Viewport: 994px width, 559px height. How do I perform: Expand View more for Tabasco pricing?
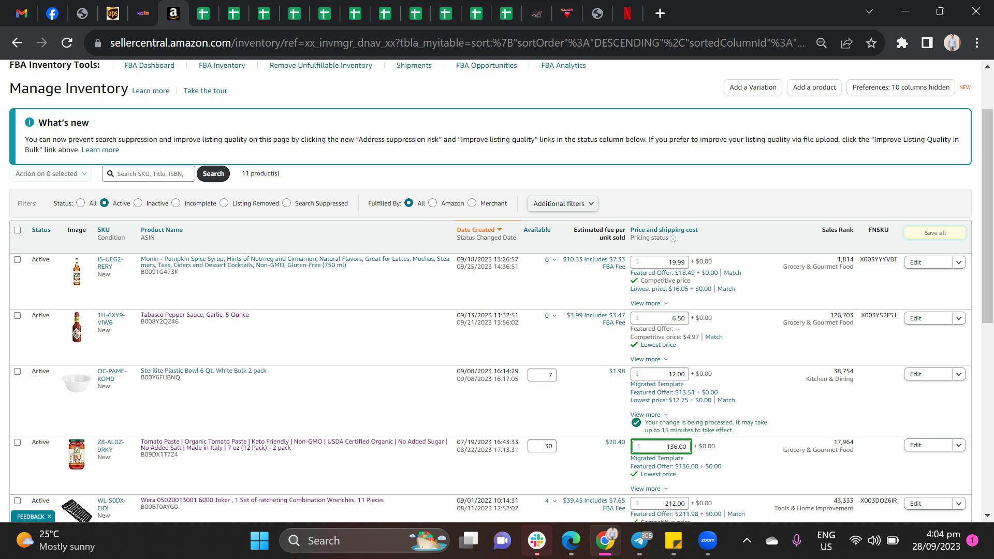point(649,359)
